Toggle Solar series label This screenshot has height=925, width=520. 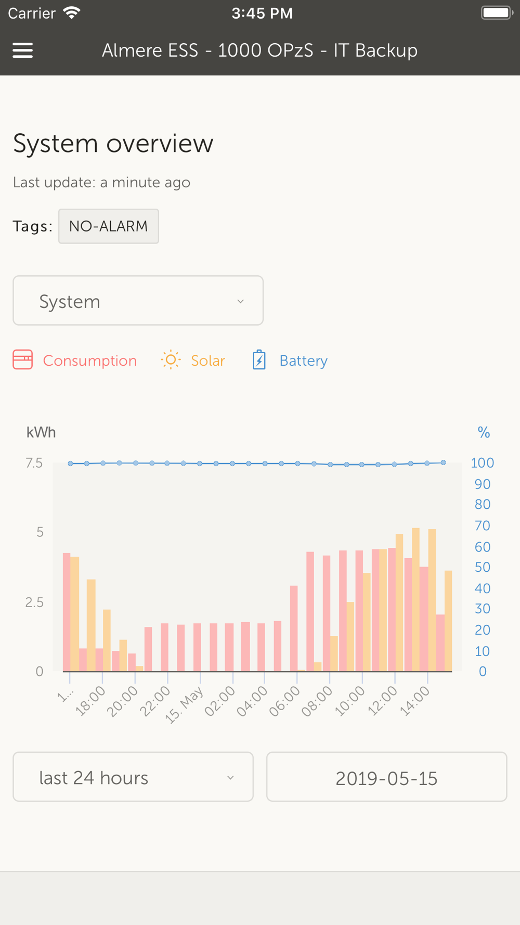click(207, 361)
